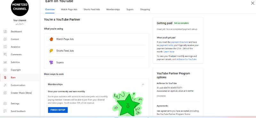This screenshot has height=118, width=256.
Task: Click the Send feedback icon
Action: pos(5,111)
